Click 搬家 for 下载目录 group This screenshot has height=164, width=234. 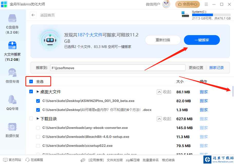(204, 119)
